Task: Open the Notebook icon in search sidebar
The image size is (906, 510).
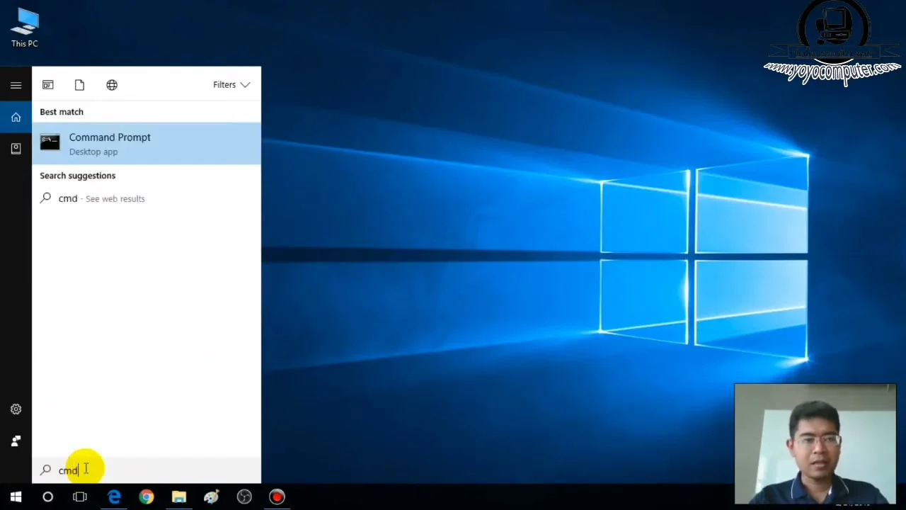Action: [x=16, y=148]
